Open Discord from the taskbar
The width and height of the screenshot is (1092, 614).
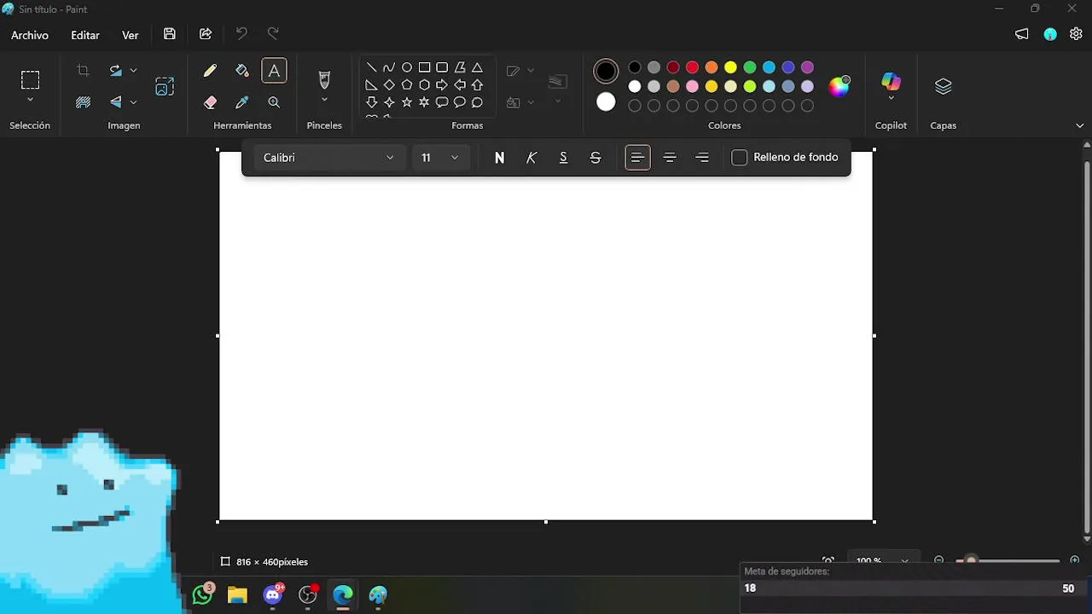pyautogui.click(x=273, y=594)
